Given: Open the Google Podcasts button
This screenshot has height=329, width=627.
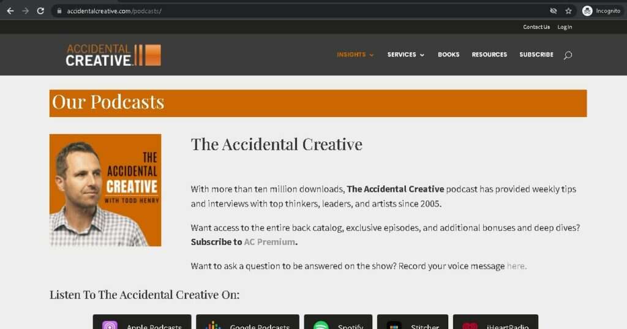Looking at the screenshot, I should 247,323.
